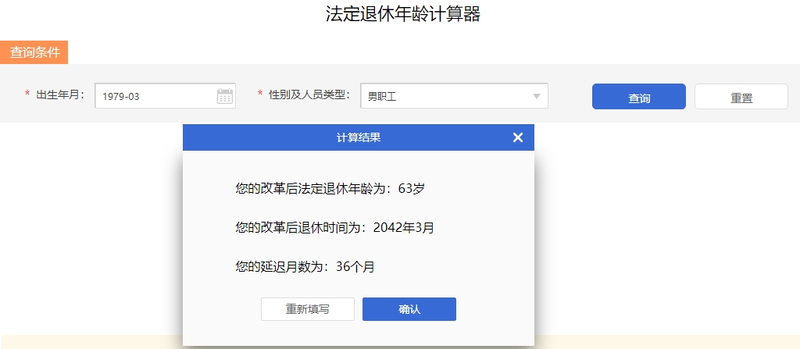Click 重新填写 in the result dialog
This screenshot has height=349, width=800.
(307, 309)
